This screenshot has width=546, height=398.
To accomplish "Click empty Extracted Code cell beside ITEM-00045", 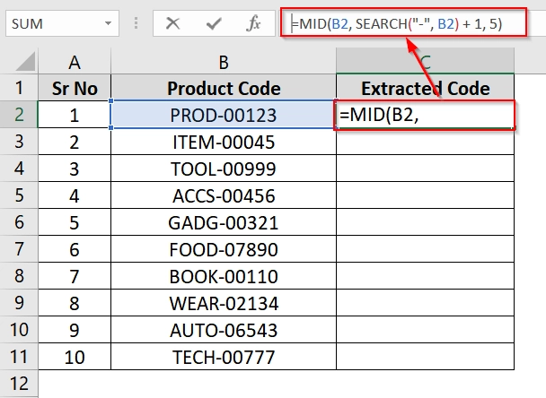I will (x=425, y=142).
